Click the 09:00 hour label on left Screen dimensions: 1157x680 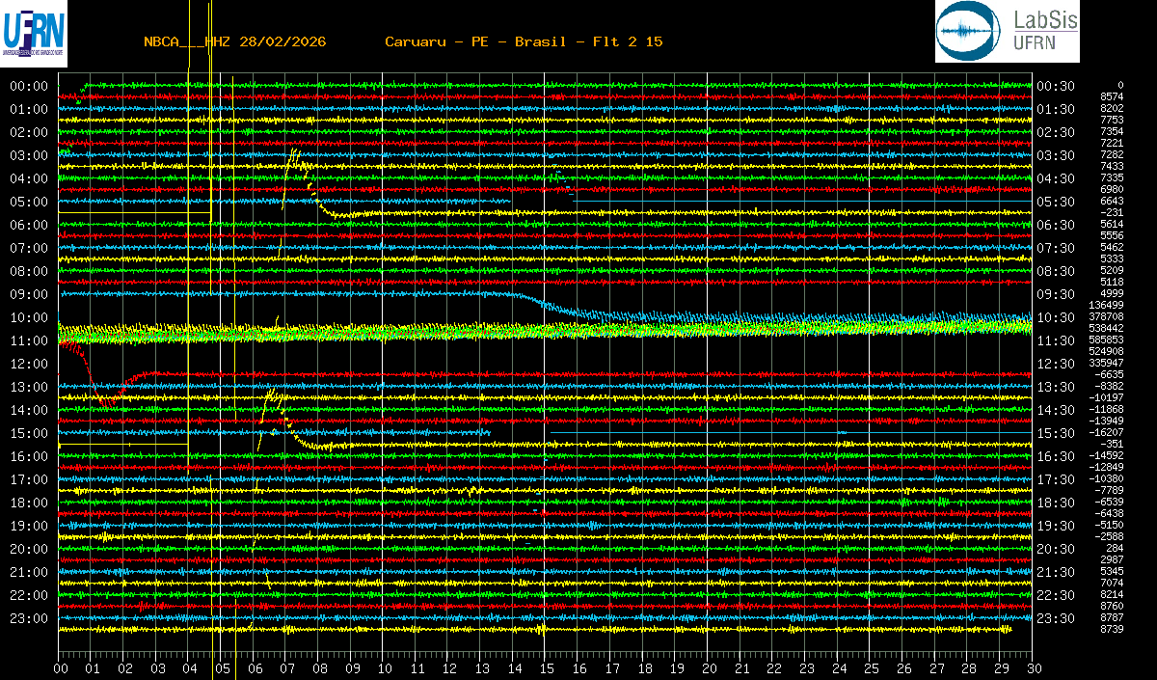[x=29, y=294]
